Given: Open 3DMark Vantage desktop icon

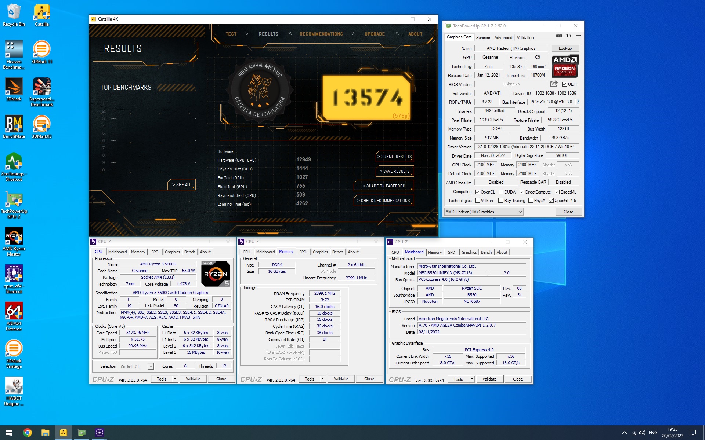Looking at the screenshot, I should pyautogui.click(x=14, y=354).
